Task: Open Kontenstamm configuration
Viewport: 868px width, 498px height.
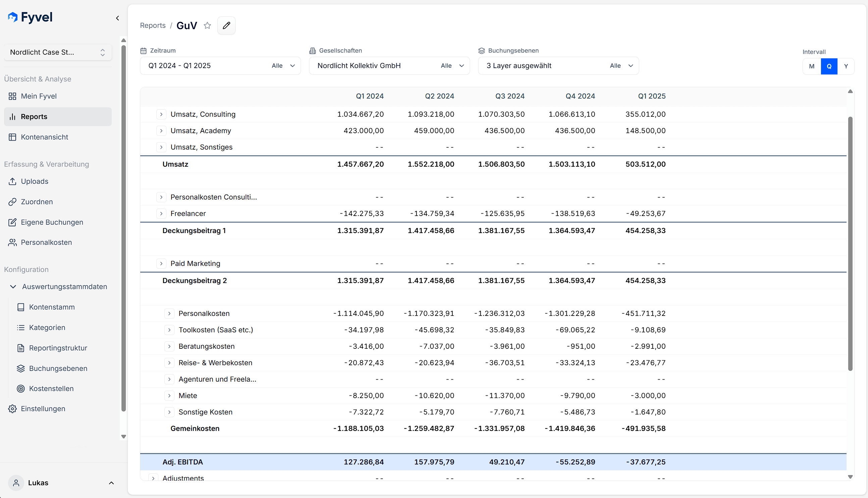Action: click(62, 307)
